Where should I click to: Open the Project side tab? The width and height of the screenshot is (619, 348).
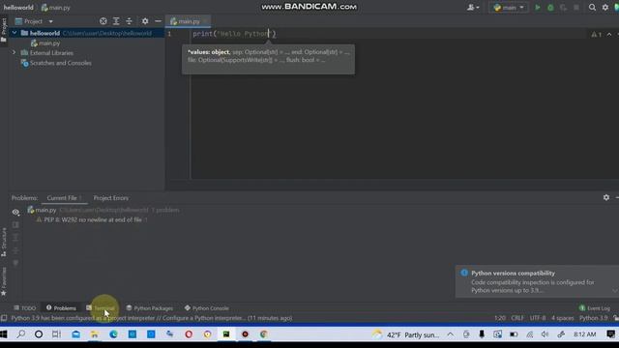click(x=4, y=30)
